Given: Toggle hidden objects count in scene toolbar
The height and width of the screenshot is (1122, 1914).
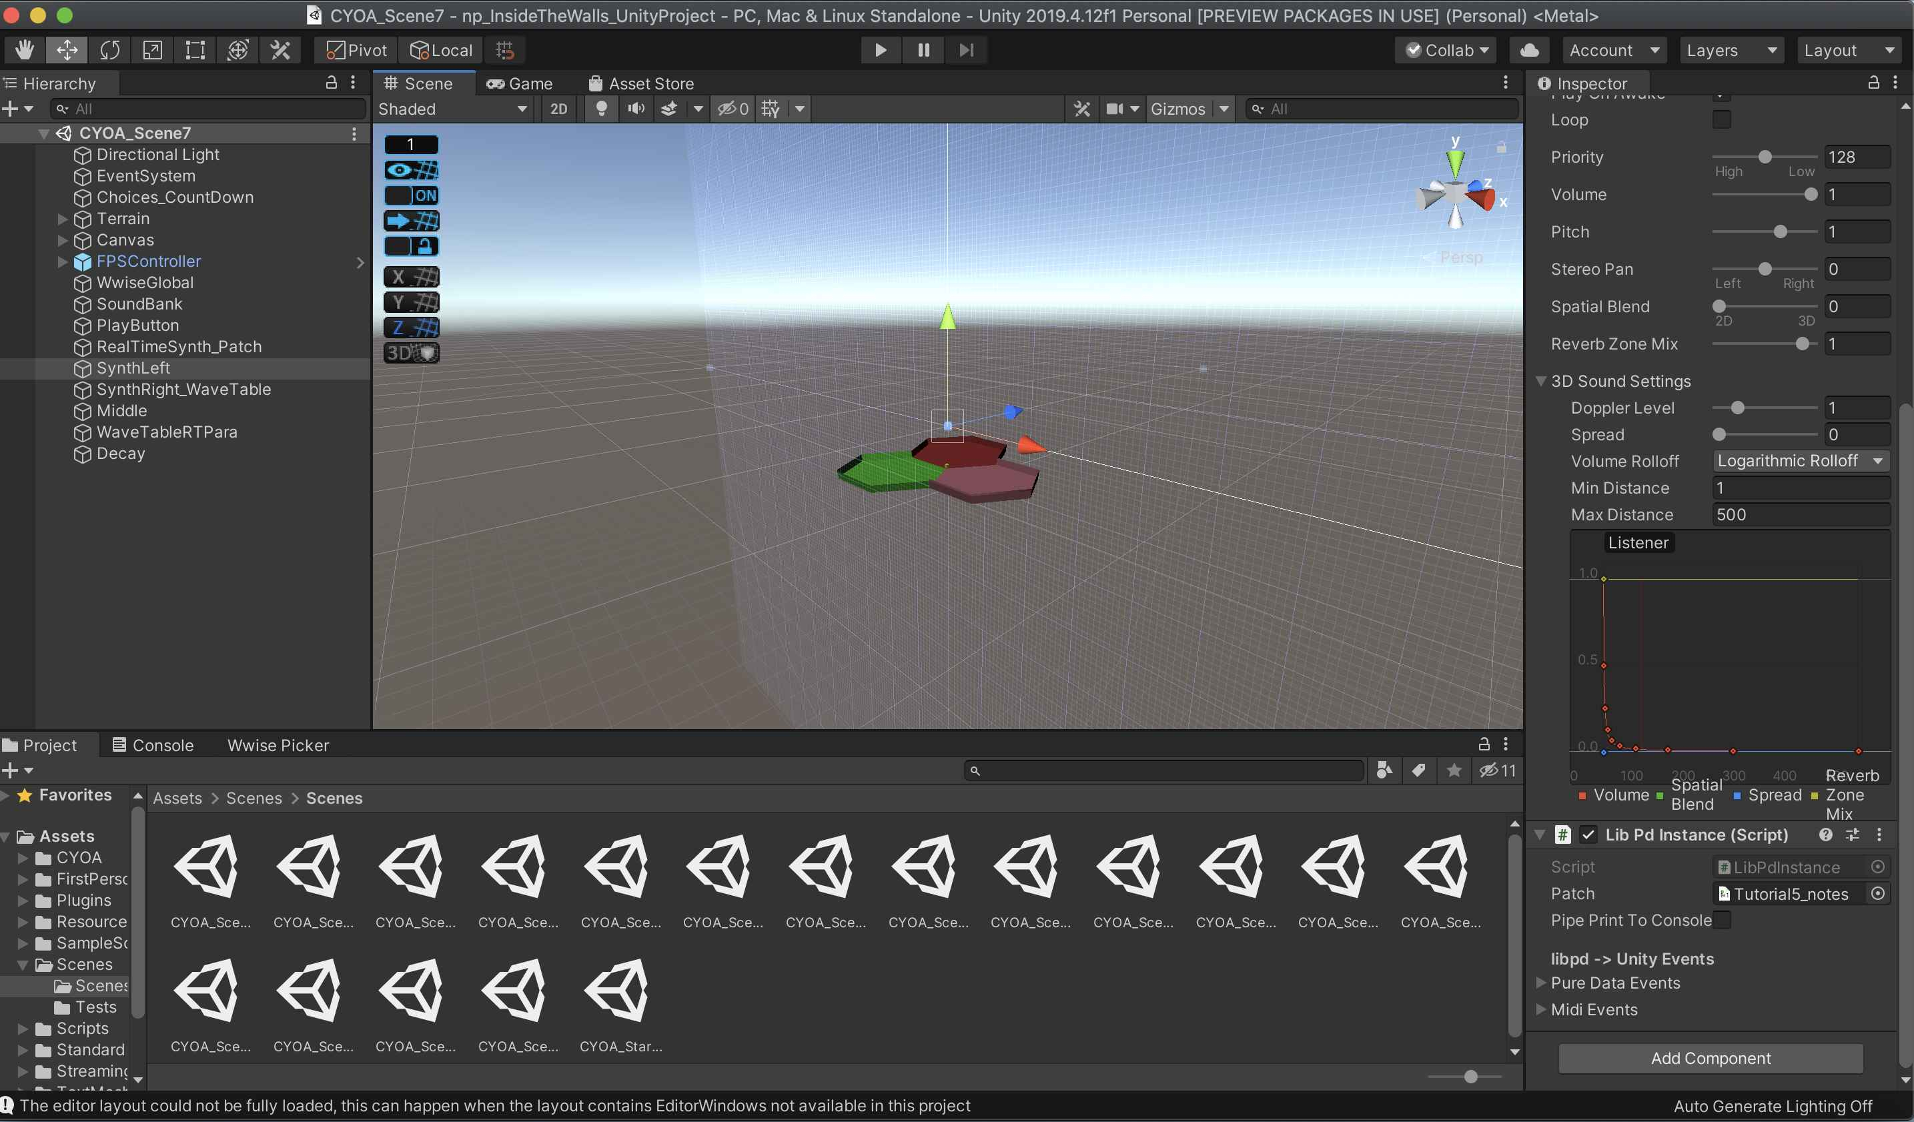Looking at the screenshot, I should 733,109.
